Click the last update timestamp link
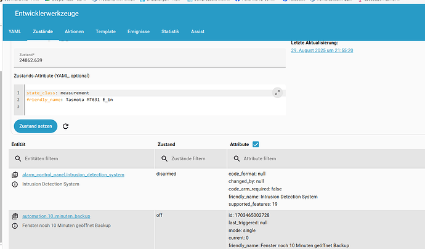Screen dimensions: 425x249 [322, 50]
